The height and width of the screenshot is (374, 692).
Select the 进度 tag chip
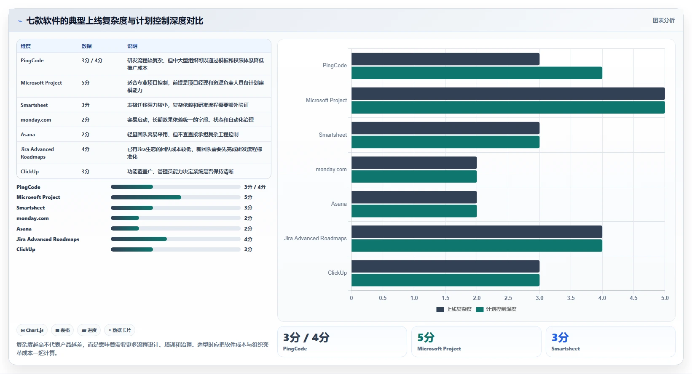click(x=89, y=330)
